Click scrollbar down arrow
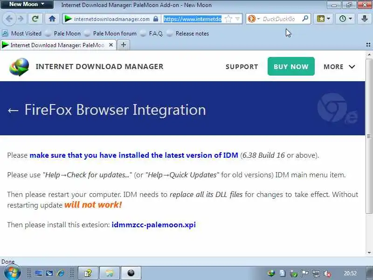Viewport: 373px width, 280px height. coord(369,252)
